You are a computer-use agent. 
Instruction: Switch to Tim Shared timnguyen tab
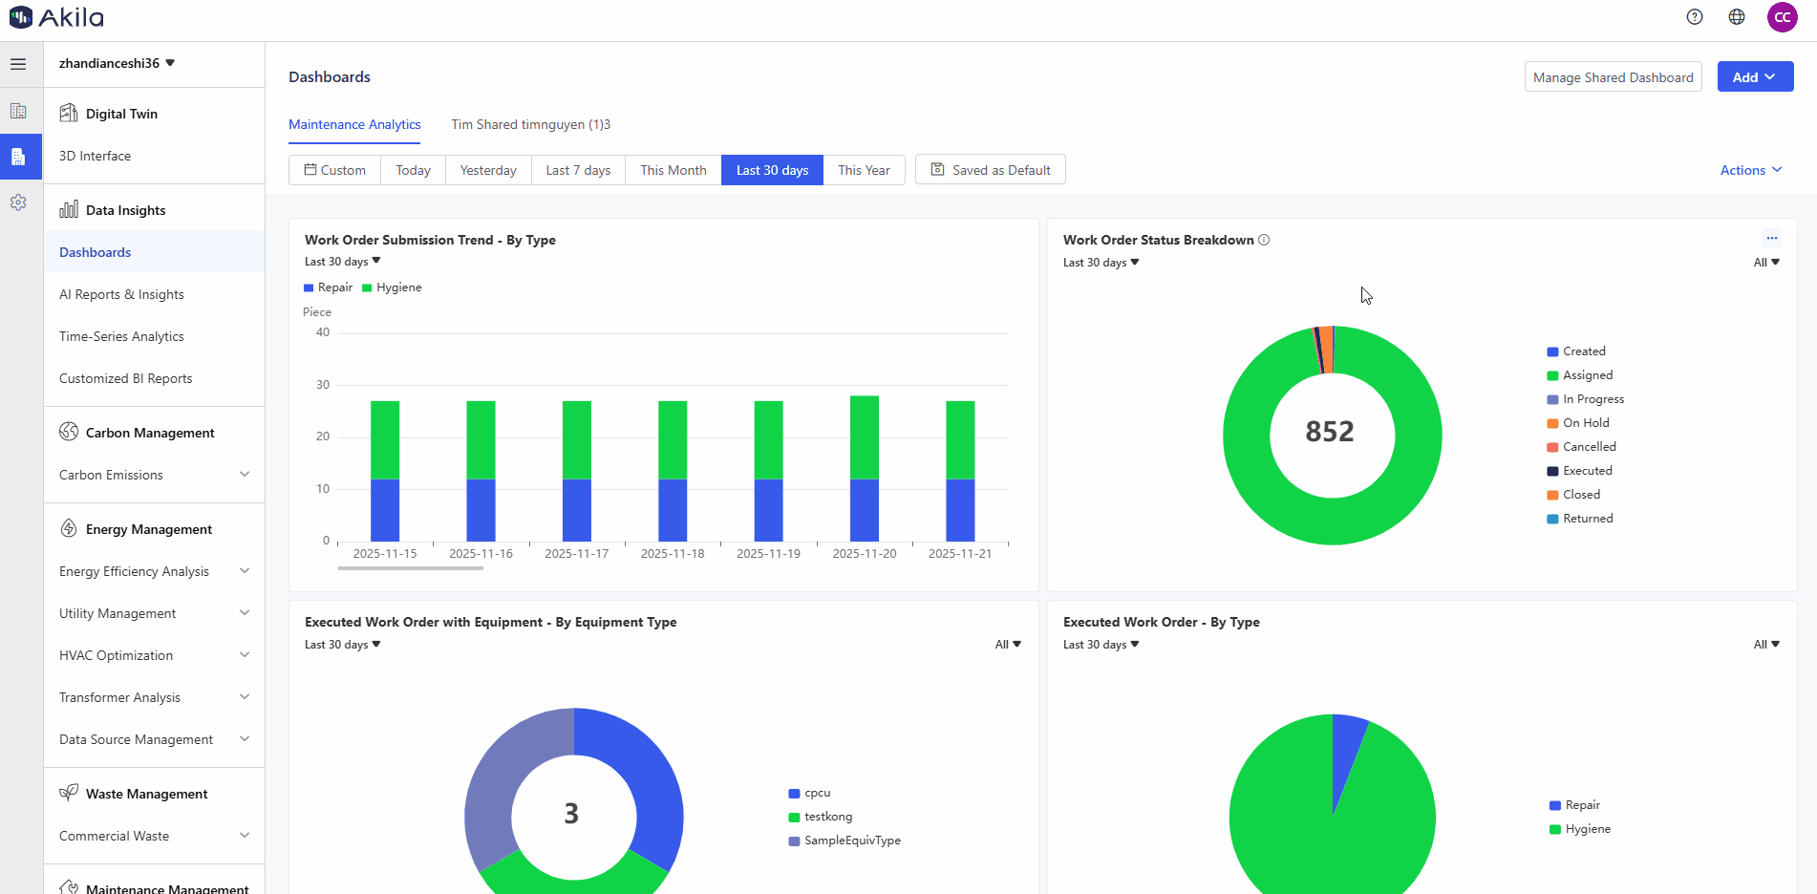[x=530, y=124]
